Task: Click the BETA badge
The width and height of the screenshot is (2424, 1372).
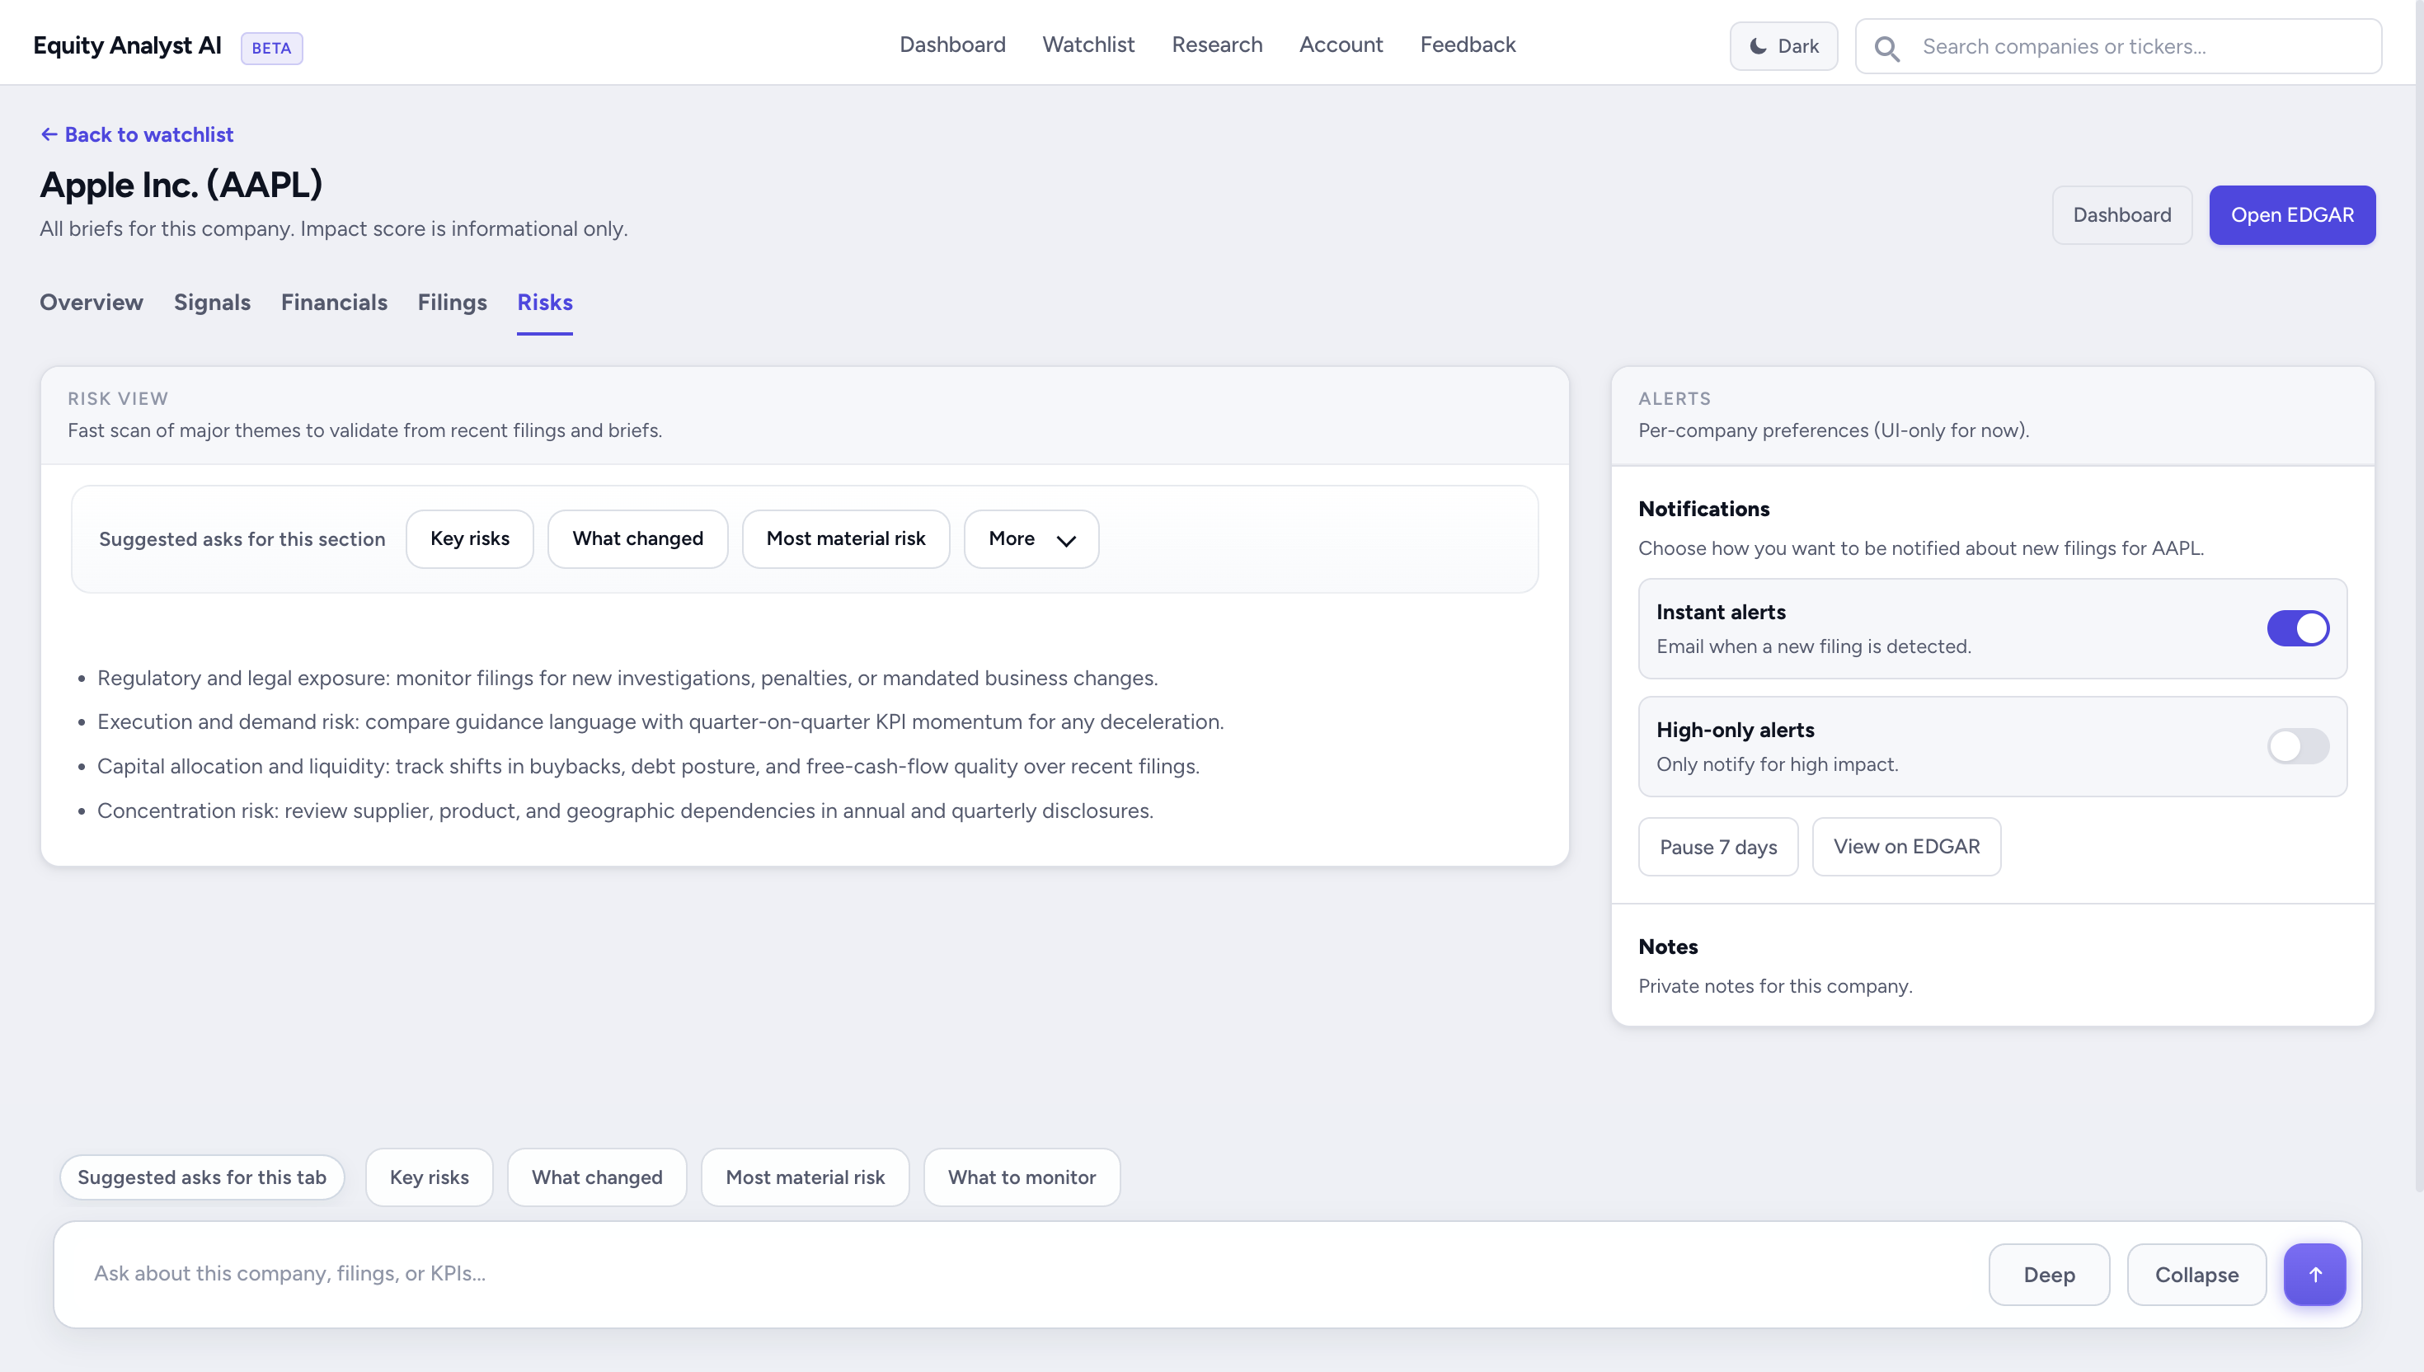Action: click(x=271, y=48)
